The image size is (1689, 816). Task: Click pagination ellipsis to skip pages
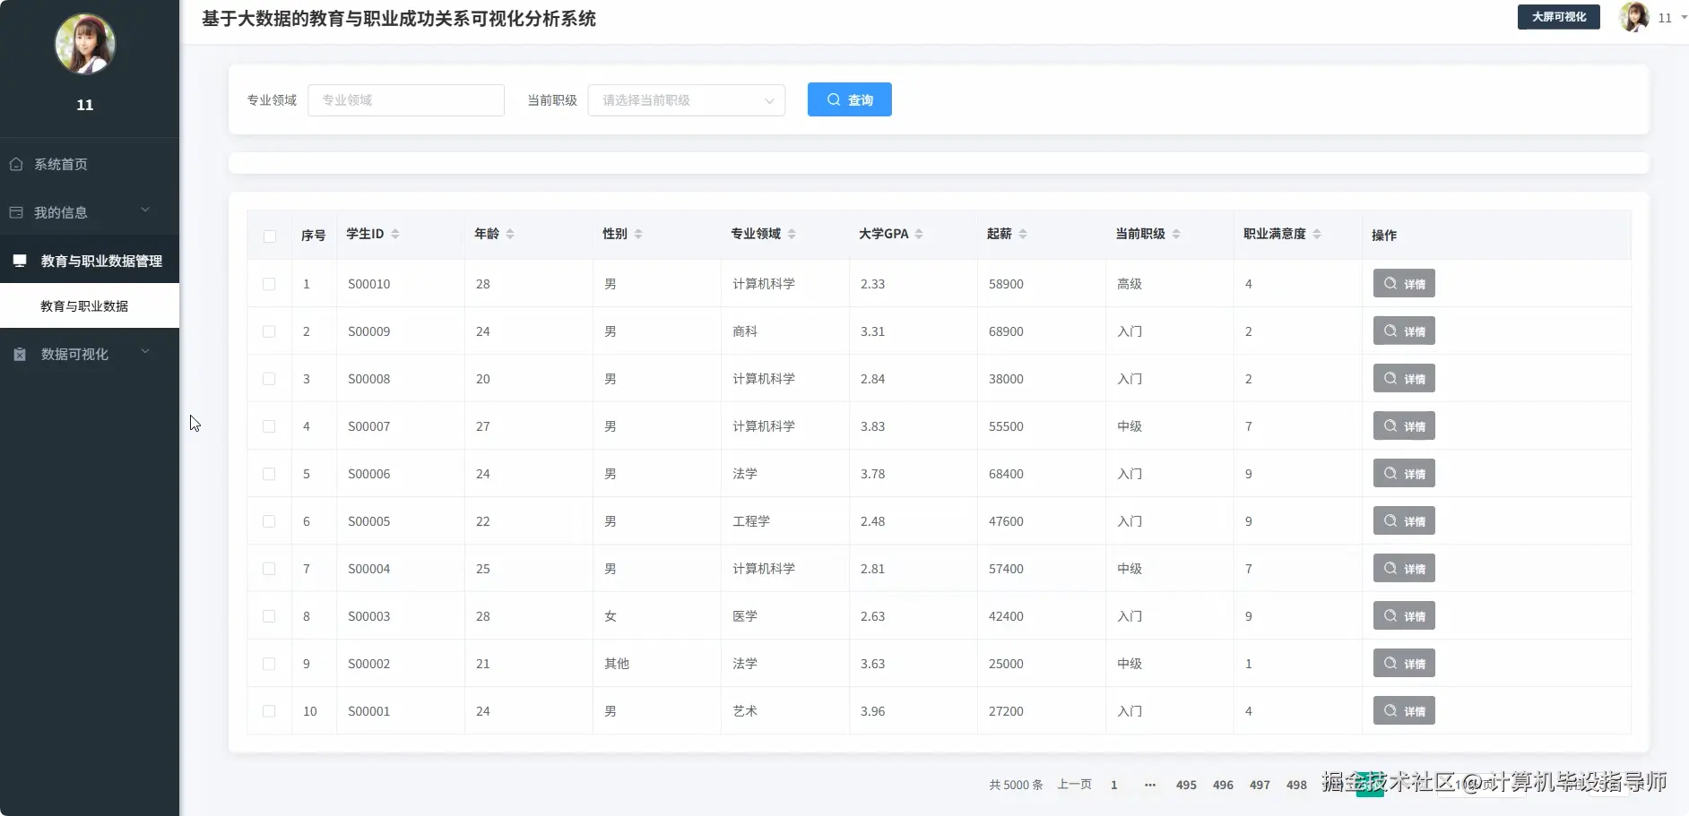(x=1150, y=785)
